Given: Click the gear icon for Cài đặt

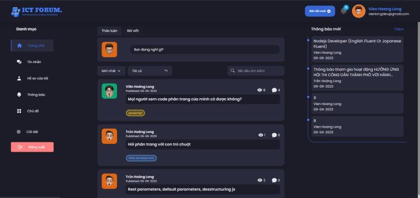Looking at the screenshot, I should [x=19, y=132].
